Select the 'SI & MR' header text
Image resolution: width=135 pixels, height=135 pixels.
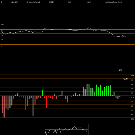[x=14, y=2]
